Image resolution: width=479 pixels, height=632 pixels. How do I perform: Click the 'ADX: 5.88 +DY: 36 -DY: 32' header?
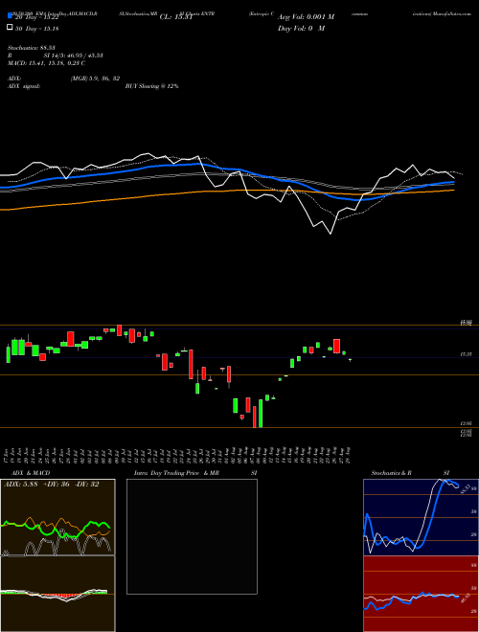tap(51, 485)
